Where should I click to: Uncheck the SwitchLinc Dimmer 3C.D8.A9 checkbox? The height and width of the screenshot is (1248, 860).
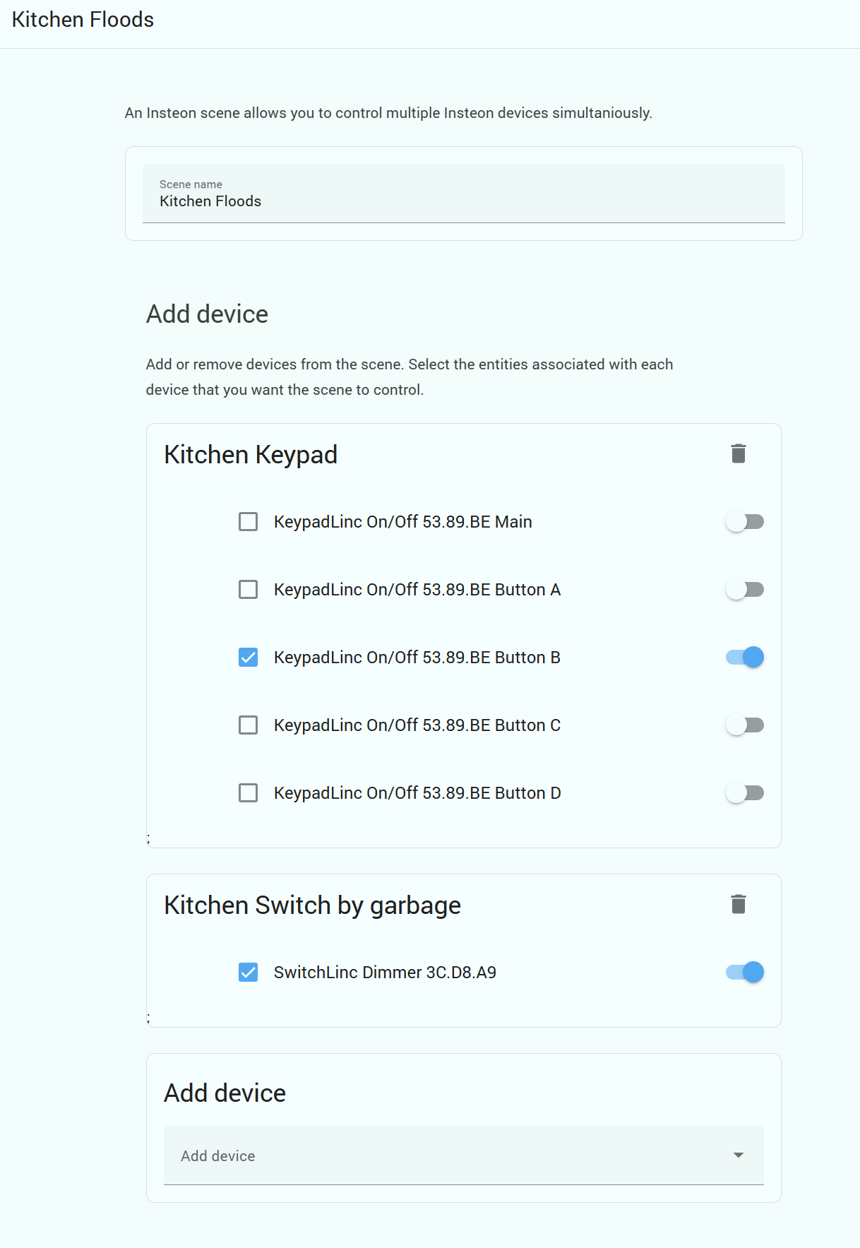[248, 973]
